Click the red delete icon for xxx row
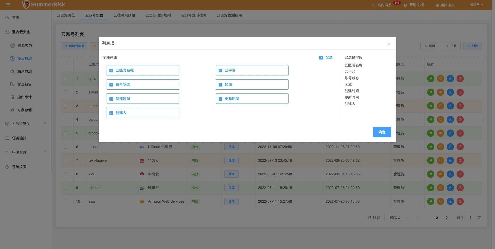This screenshot has height=249, width=495. pyautogui.click(x=460, y=174)
